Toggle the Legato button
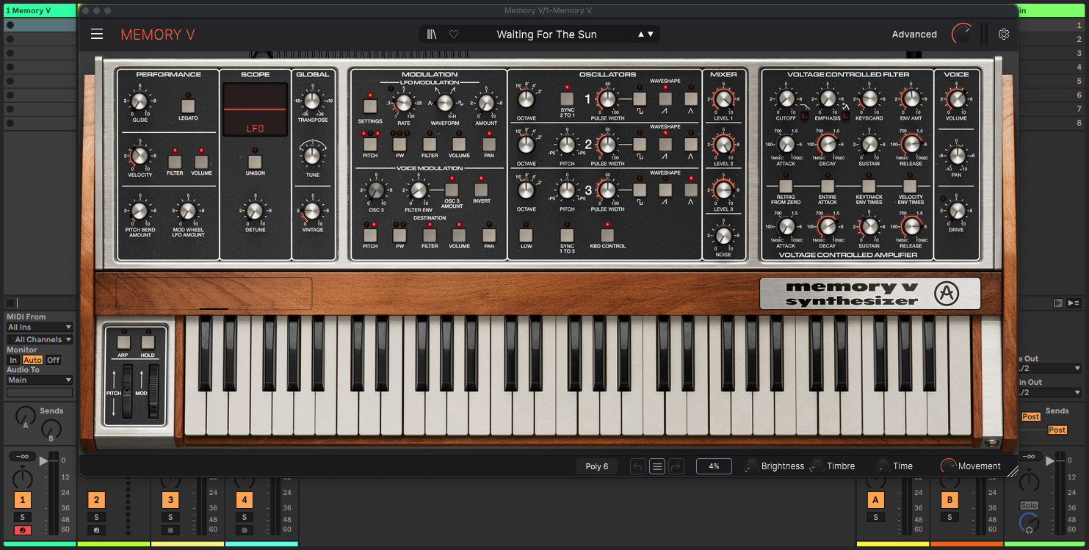Image resolution: width=1089 pixels, height=550 pixels. tap(188, 105)
